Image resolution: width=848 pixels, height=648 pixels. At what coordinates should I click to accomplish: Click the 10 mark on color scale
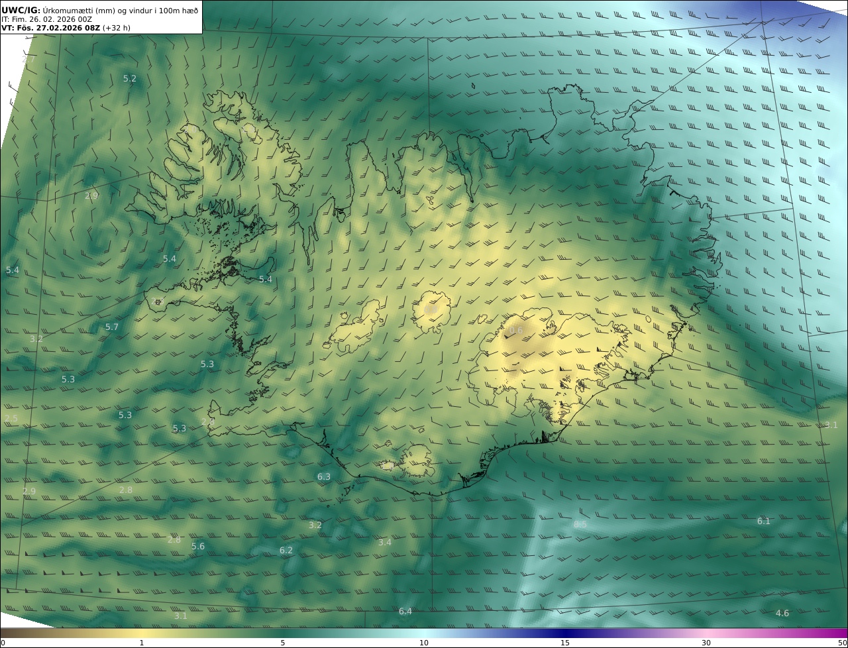click(424, 643)
